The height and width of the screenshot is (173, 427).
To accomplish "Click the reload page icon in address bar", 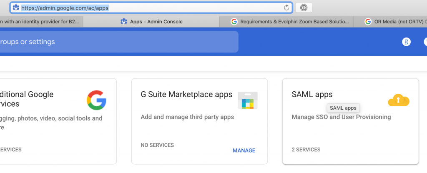I will 286,8.
